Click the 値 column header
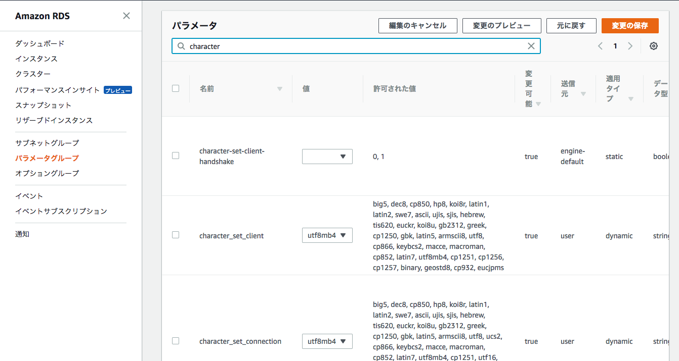Screen dimensions: 679x361 click(x=306, y=88)
